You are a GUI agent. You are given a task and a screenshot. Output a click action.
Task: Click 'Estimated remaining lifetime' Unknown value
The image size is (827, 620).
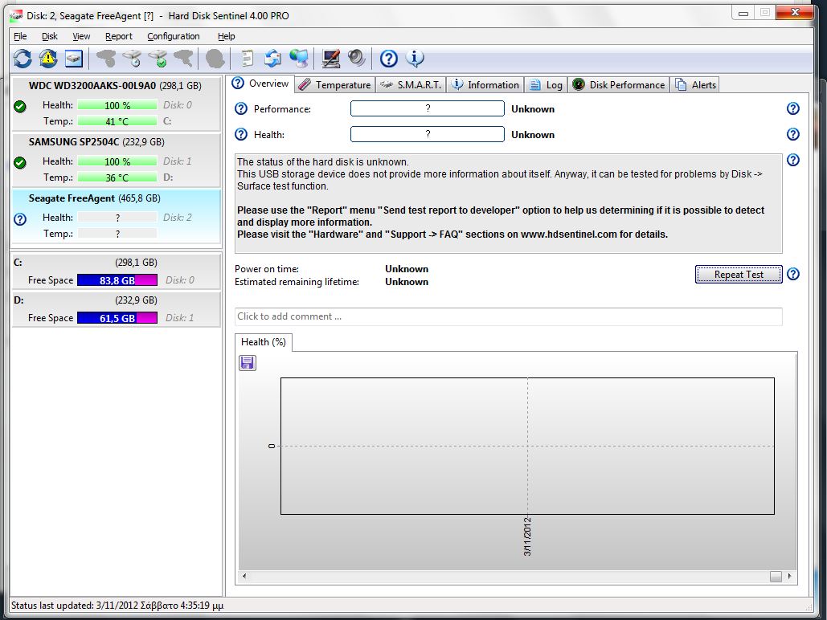click(407, 282)
